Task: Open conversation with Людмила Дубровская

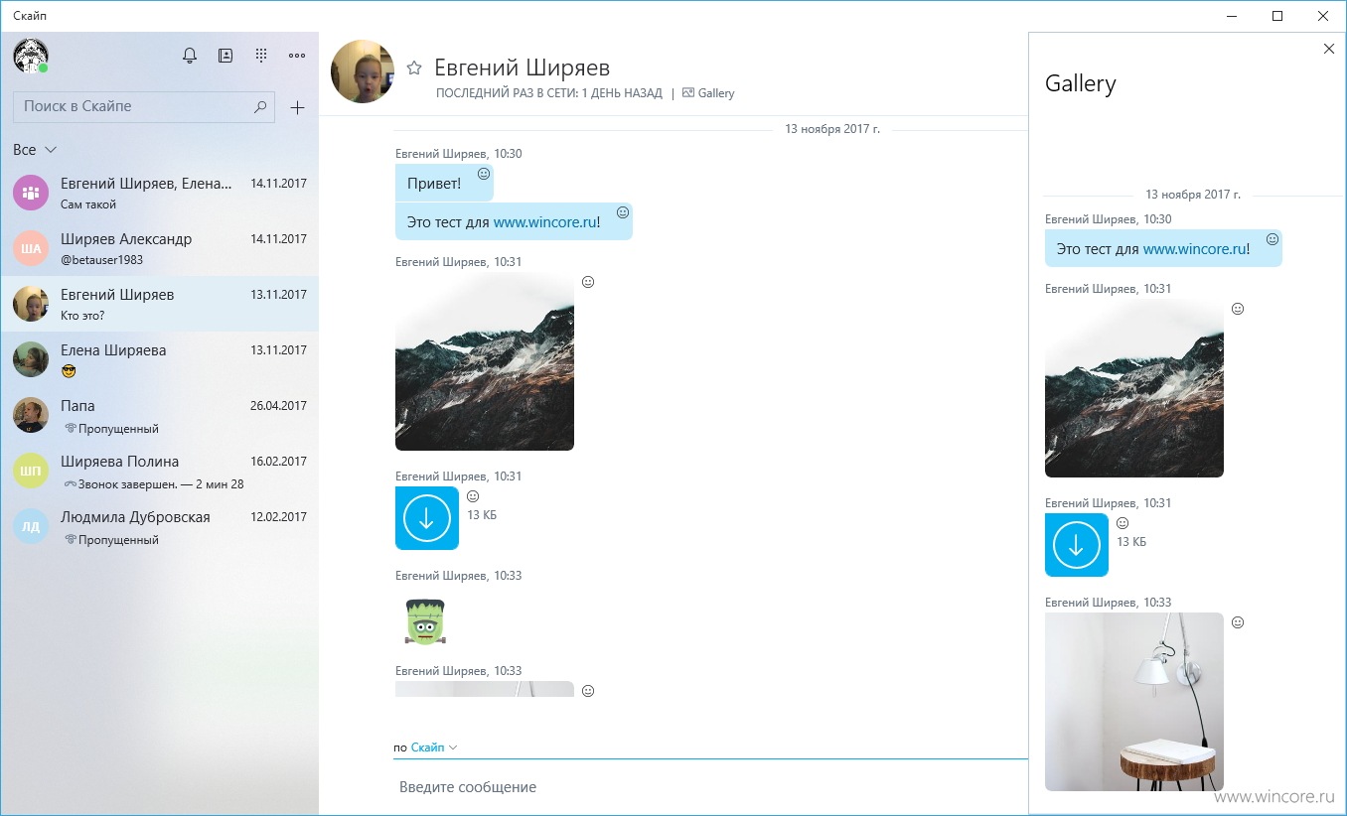Action: point(160,526)
